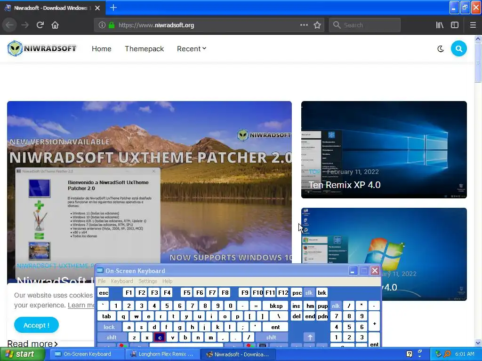The width and height of the screenshot is (482, 361).
Task: Open the Windows start menu
Action: coord(22,354)
